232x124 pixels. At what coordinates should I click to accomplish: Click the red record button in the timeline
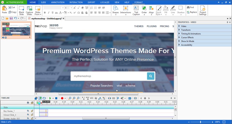click(x=62, y=98)
